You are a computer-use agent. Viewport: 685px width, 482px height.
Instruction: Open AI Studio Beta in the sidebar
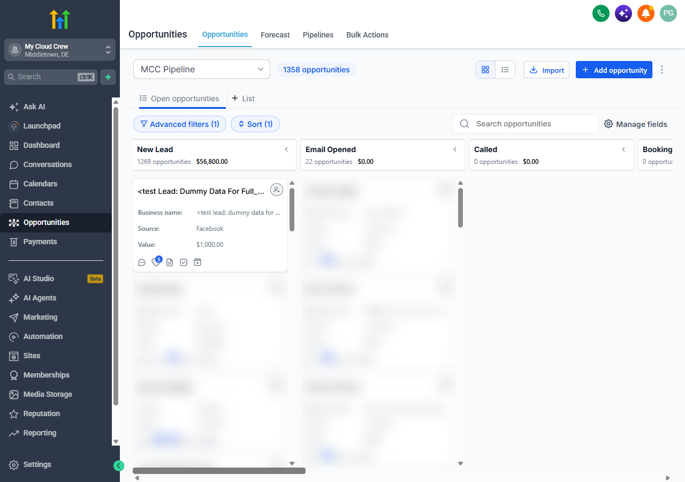56,278
